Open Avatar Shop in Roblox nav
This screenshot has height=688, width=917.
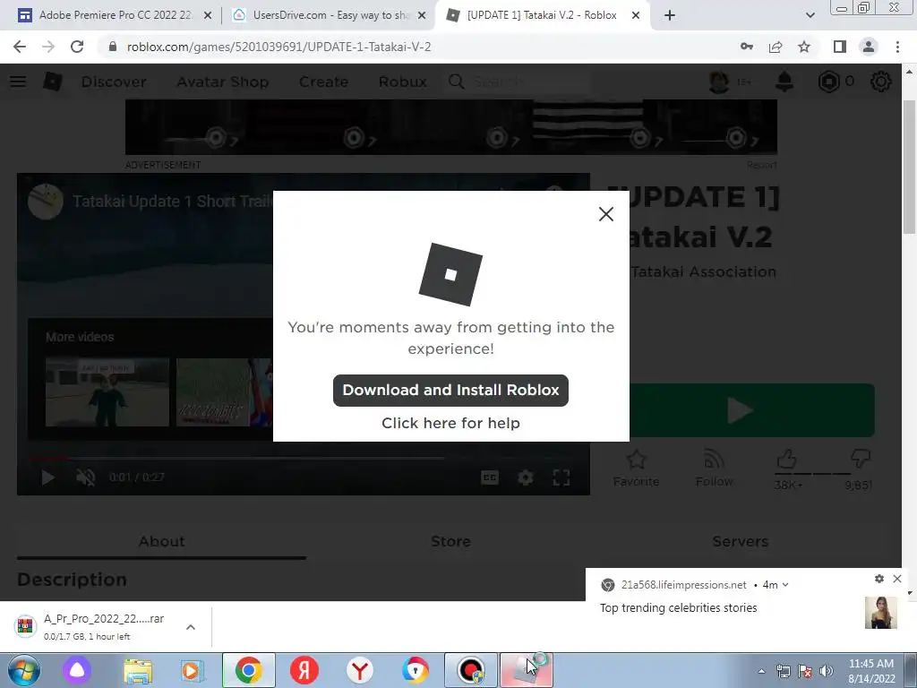[223, 82]
